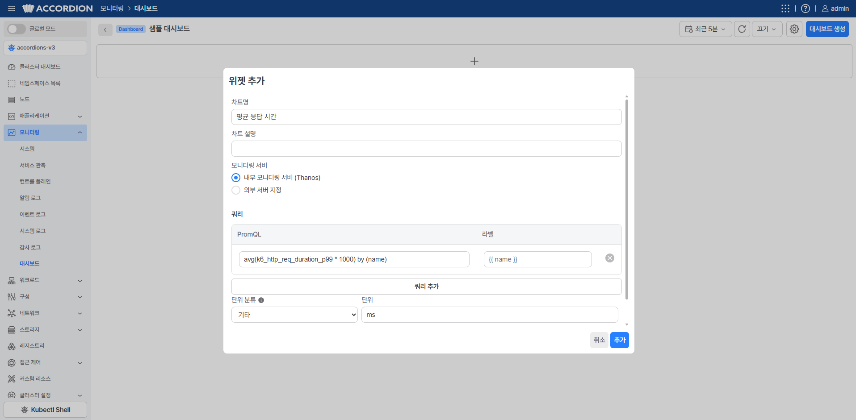
Task: Expand the 워크로드 menu
Action: point(45,280)
